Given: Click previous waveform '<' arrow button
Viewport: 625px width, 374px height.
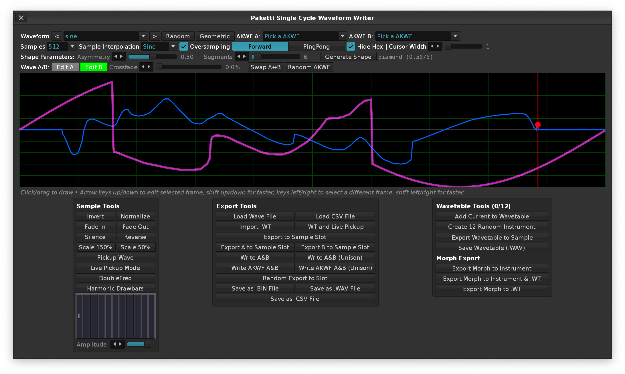Looking at the screenshot, I should 57,36.
